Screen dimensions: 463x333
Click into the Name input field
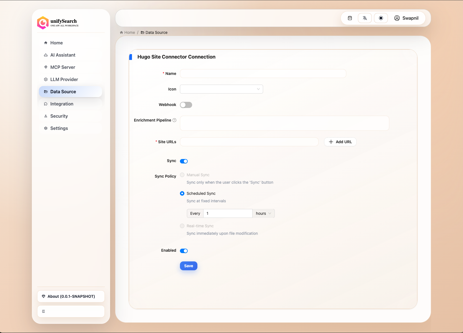click(x=263, y=74)
